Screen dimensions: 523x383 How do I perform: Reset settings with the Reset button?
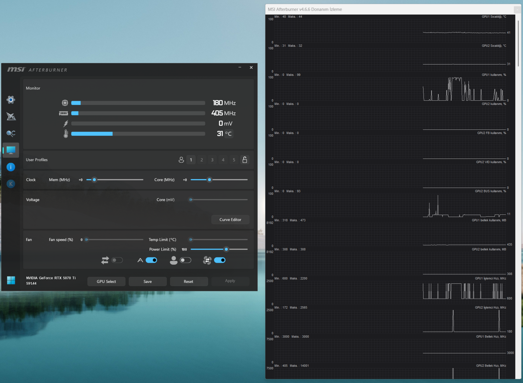coord(189,282)
